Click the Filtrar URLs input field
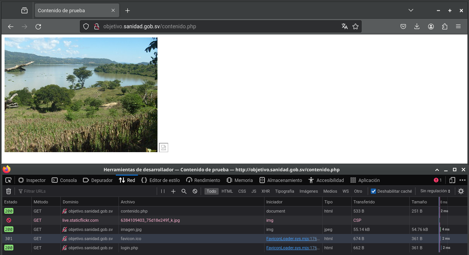 pyautogui.click(x=88, y=191)
